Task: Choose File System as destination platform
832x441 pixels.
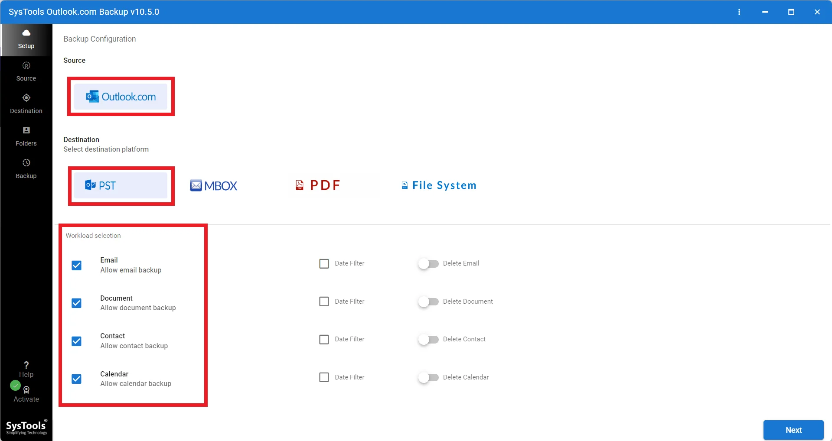Action: click(x=439, y=185)
